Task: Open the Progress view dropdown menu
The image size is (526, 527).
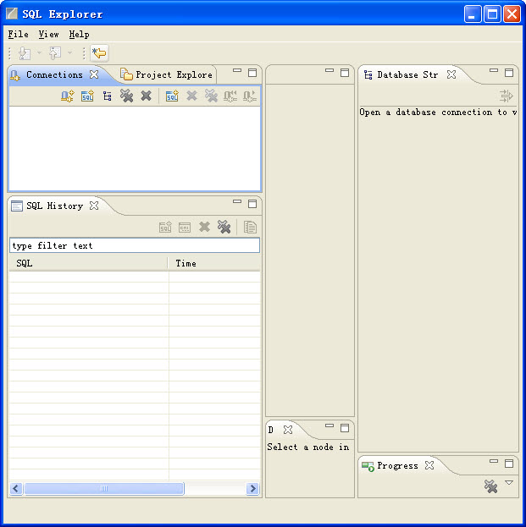Action: coord(509,483)
